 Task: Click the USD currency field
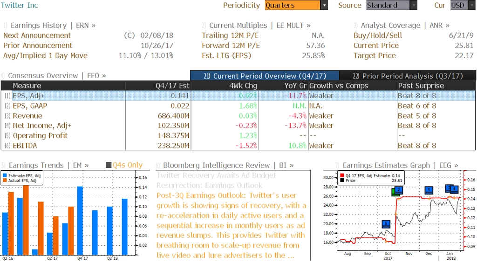point(459,5)
